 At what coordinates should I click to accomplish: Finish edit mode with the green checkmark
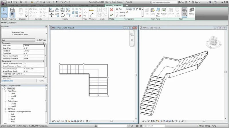click(x=111, y=15)
